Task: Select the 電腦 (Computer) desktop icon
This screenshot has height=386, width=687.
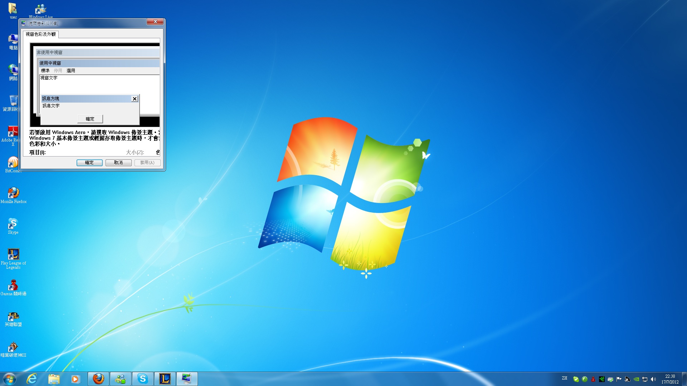Action: (x=13, y=41)
